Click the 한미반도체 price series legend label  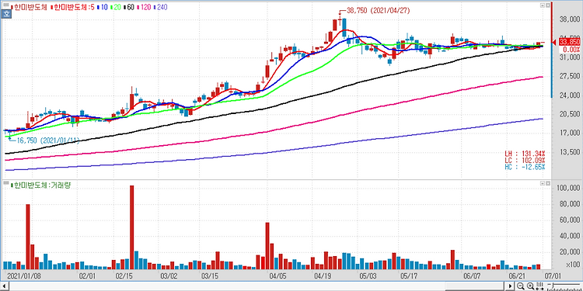click(29, 7)
